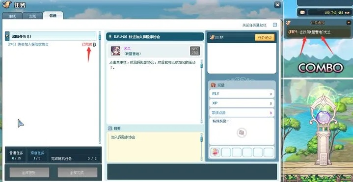Image resolution: width=353 pixels, height=182 pixels.
Task: Collapse the 任务通知 panel arrow
Action: tap(349, 23)
